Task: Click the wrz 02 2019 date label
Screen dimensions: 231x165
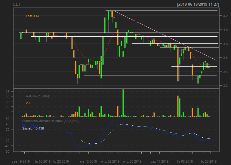Action: click(110, 161)
